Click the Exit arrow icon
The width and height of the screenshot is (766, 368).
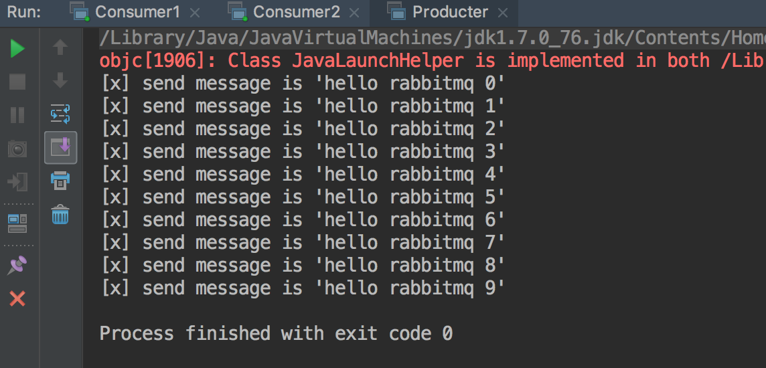(17, 181)
